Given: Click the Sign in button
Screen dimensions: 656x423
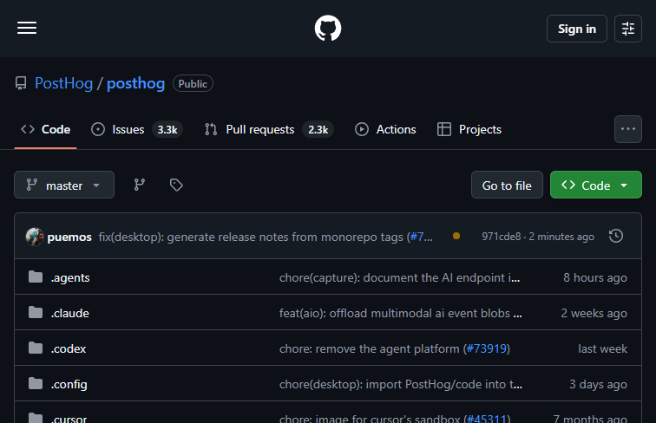Looking at the screenshot, I should [576, 29].
